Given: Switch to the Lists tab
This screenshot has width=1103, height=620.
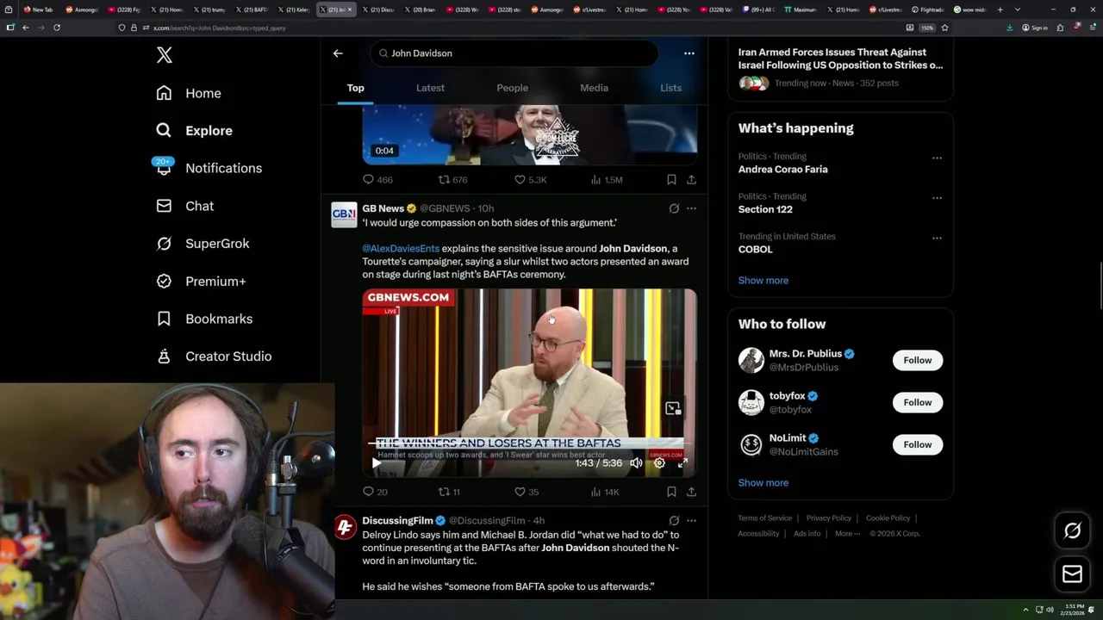Looking at the screenshot, I should (670, 88).
